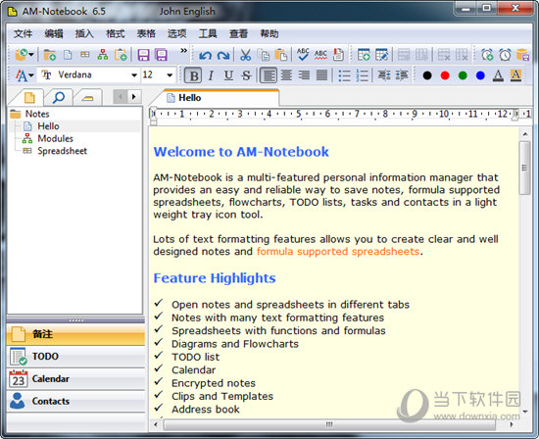Image resolution: width=539 pixels, height=439 pixels.
Task: Set text color to black
Action: 427,75
